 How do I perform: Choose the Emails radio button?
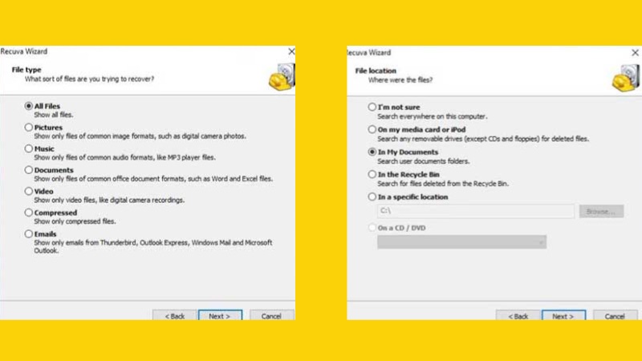[29, 234]
